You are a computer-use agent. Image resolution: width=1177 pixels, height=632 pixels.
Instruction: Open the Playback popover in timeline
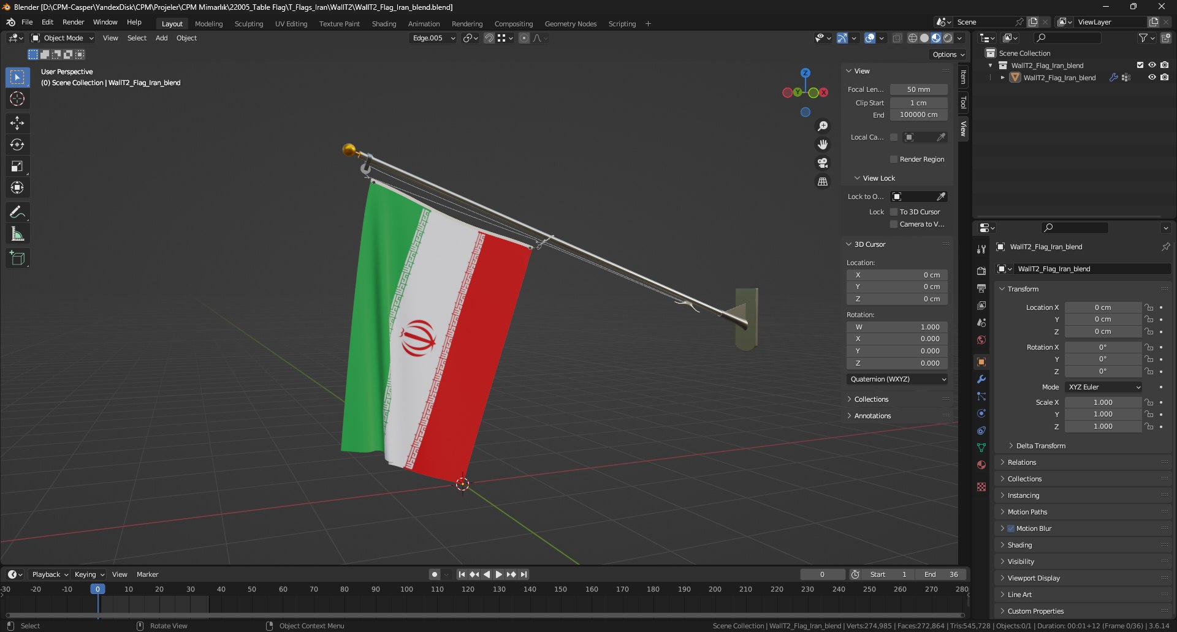(x=50, y=574)
